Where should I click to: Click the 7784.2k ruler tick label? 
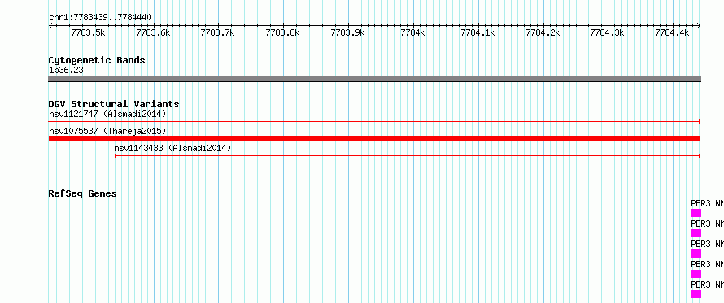click(543, 32)
